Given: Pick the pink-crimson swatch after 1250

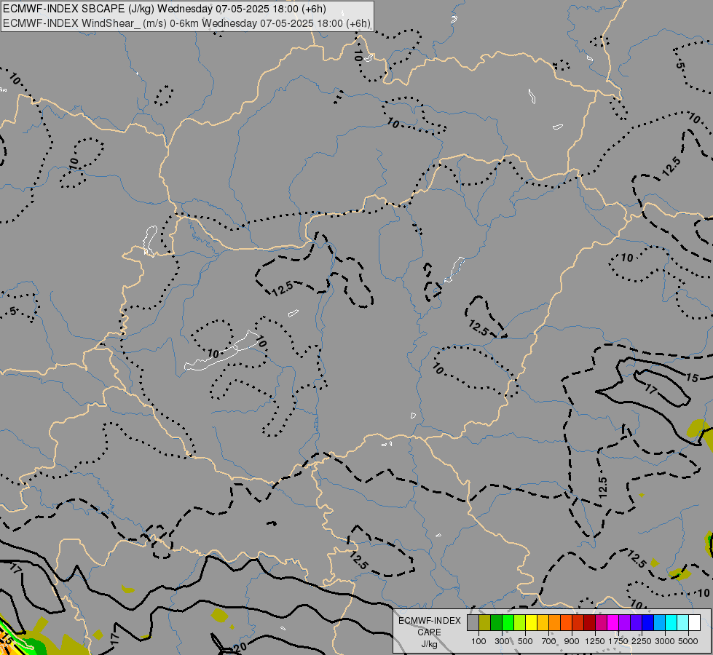Looking at the screenshot, I should [x=601, y=623].
